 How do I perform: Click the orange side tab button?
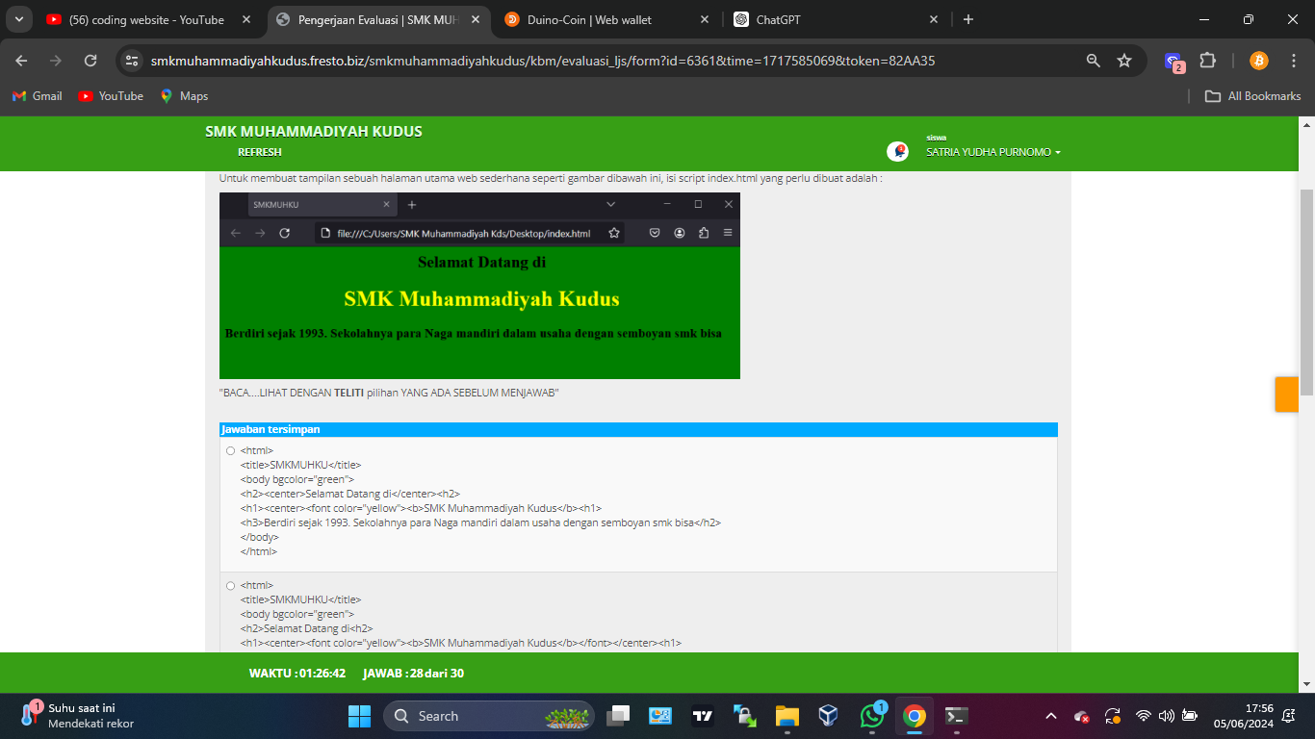pyautogui.click(x=1286, y=395)
